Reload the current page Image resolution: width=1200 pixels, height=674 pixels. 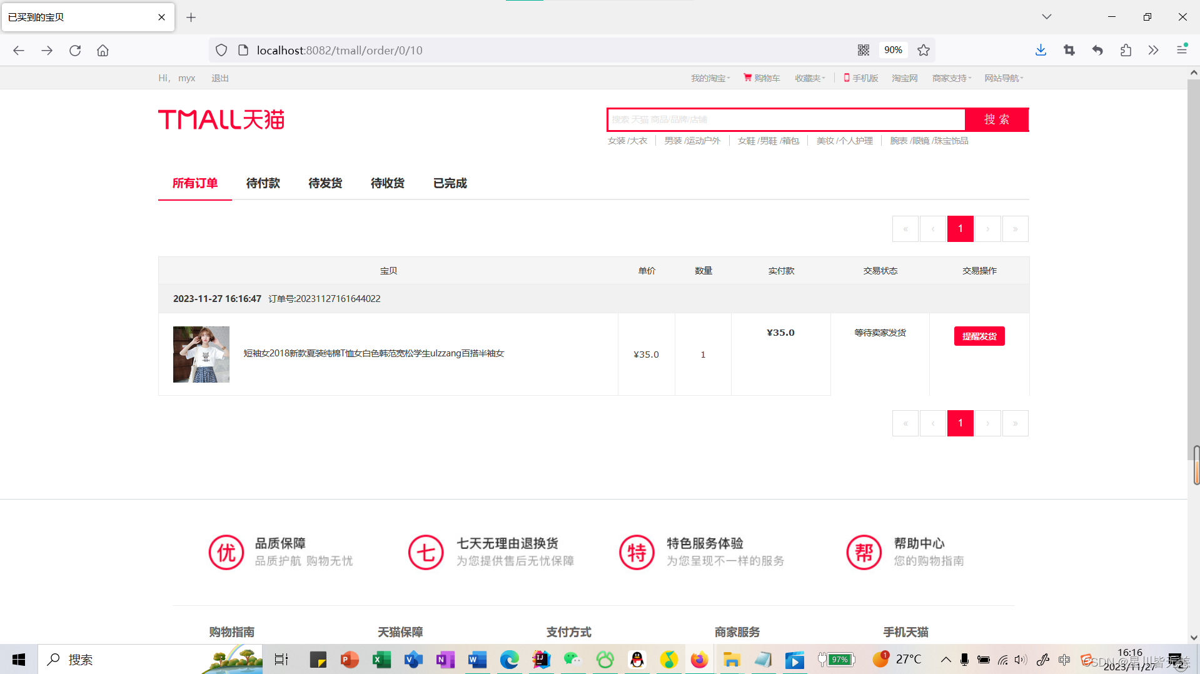pos(75,50)
